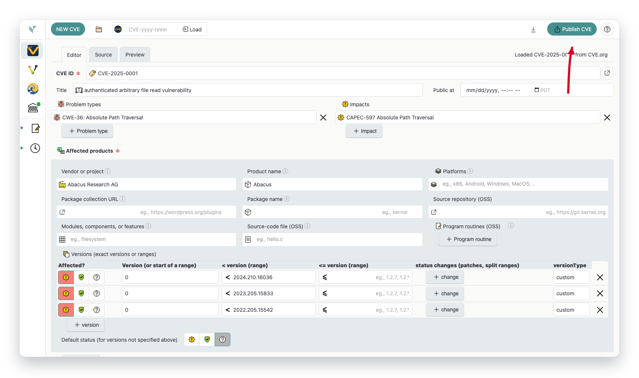Screen dimensions: 639x378
Task: Open the CVE.org services icon with green dot
Action: tap(33, 108)
